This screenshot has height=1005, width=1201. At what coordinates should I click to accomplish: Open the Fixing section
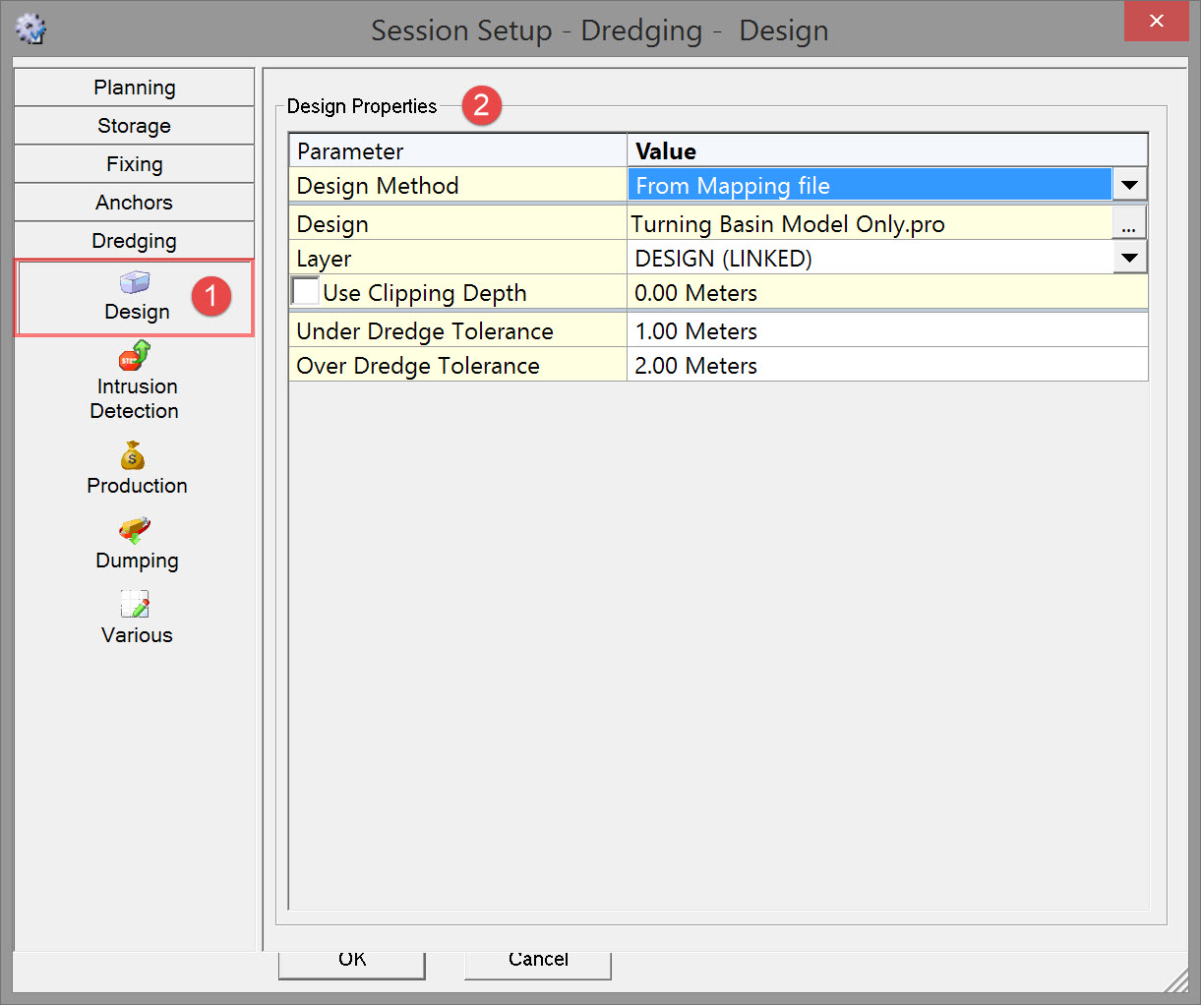[x=135, y=164]
